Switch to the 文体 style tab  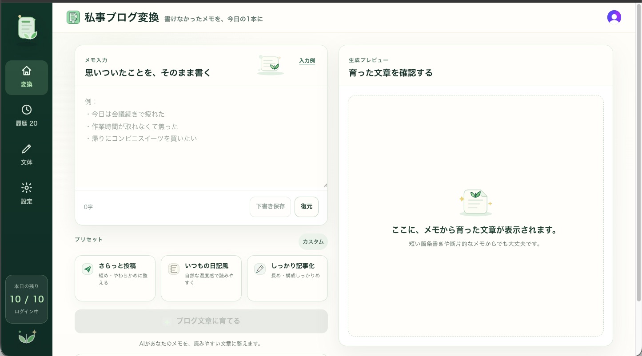27,156
